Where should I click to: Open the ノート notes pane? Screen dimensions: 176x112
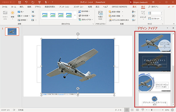coord(118,110)
